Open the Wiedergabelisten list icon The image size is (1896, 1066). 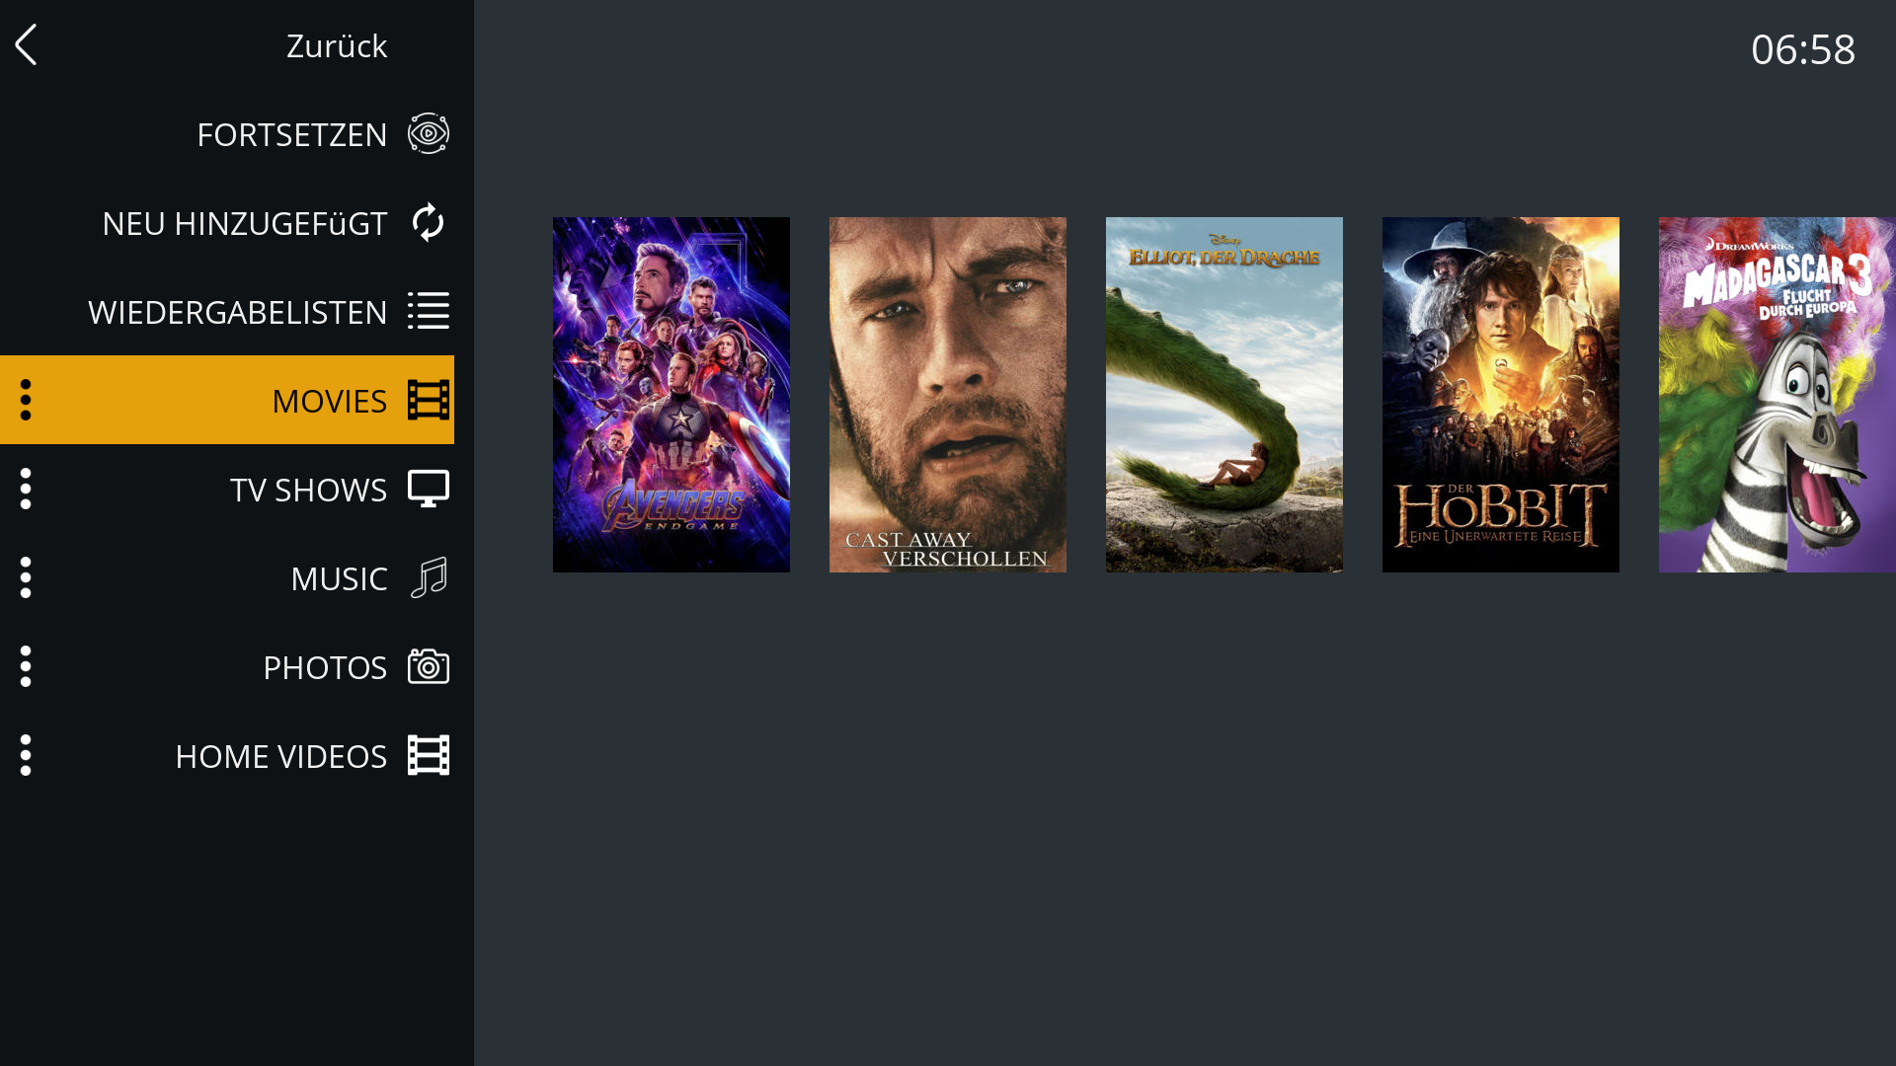tap(429, 311)
